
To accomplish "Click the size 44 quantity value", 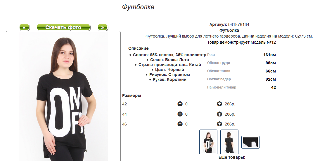I will coord(186,114).
